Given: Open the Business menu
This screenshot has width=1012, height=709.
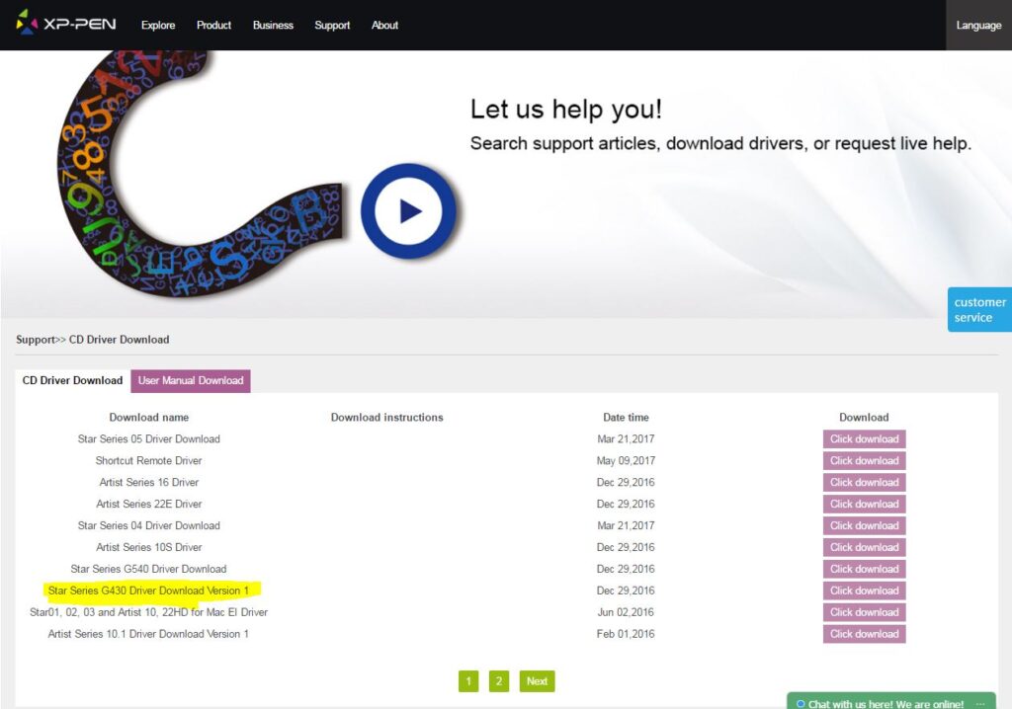Looking at the screenshot, I should (273, 25).
